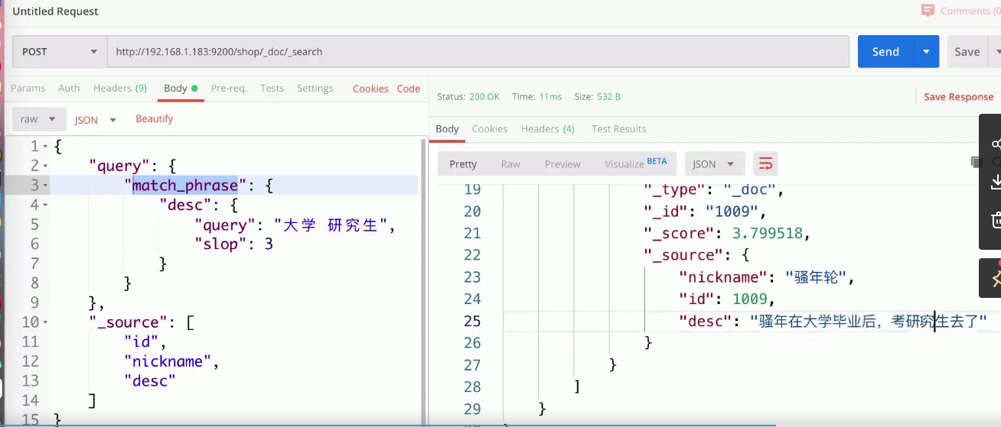Click the Status: 200 OK text

coord(468,97)
